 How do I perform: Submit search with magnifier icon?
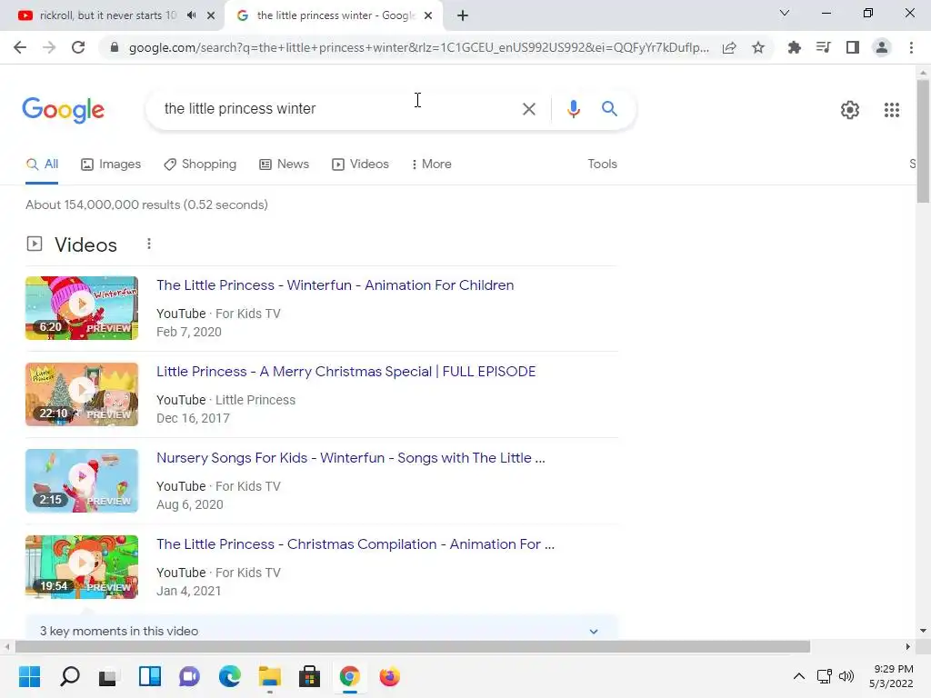tap(609, 109)
